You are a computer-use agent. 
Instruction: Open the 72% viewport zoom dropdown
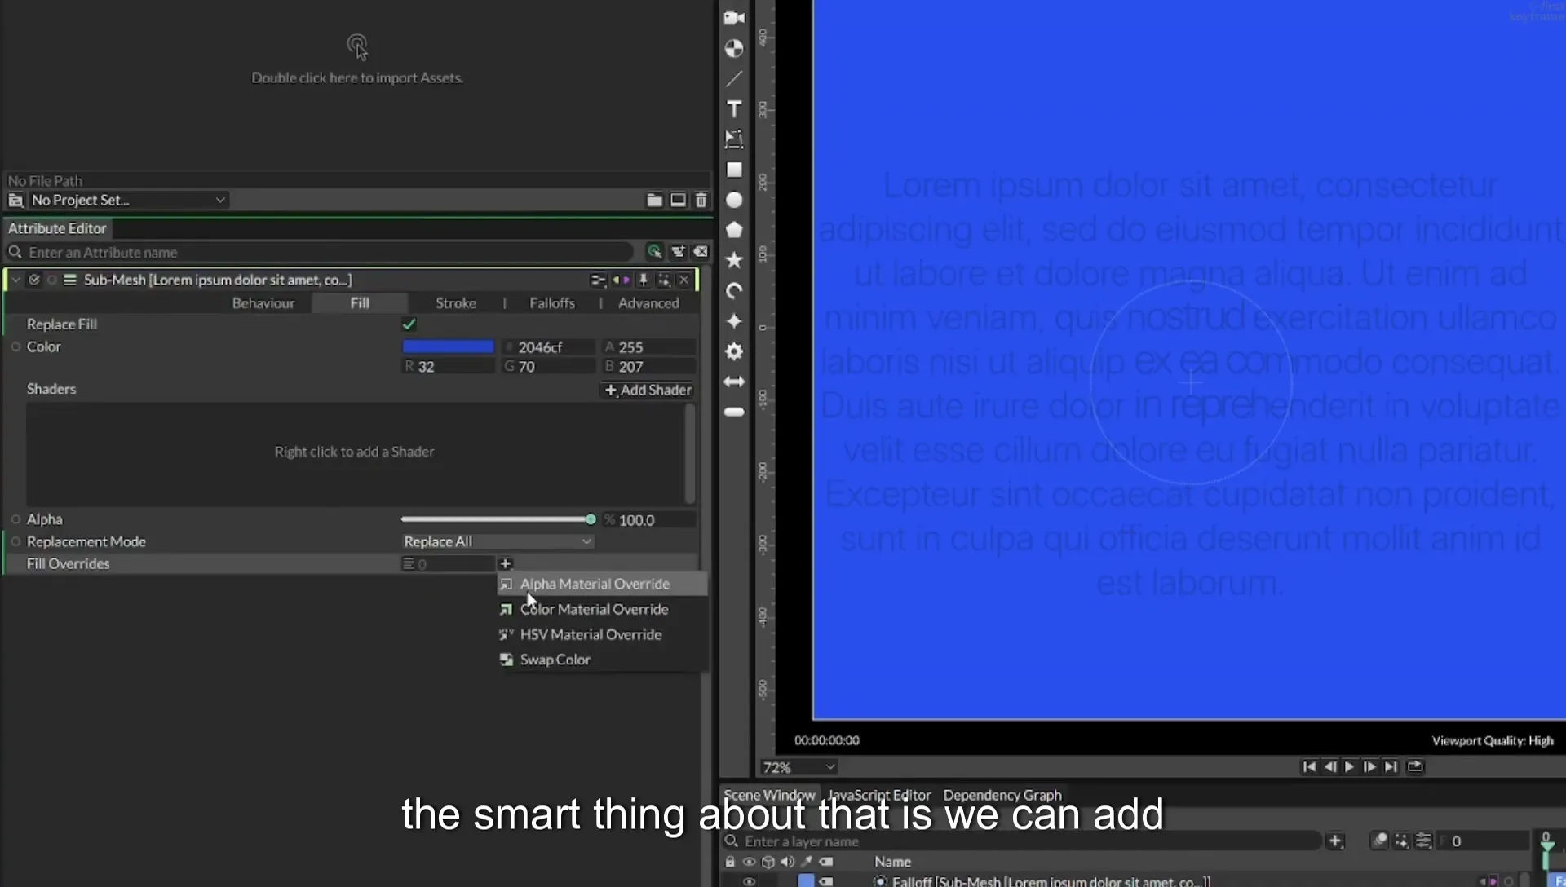tap(798, 767)
